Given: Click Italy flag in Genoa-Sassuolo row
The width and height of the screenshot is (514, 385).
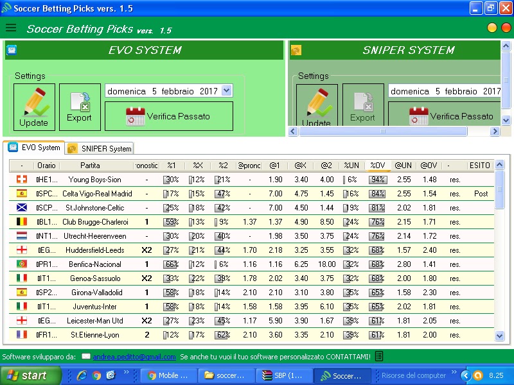Looking at the screenshot, I should pyautogui.click(x=22, y=278).
